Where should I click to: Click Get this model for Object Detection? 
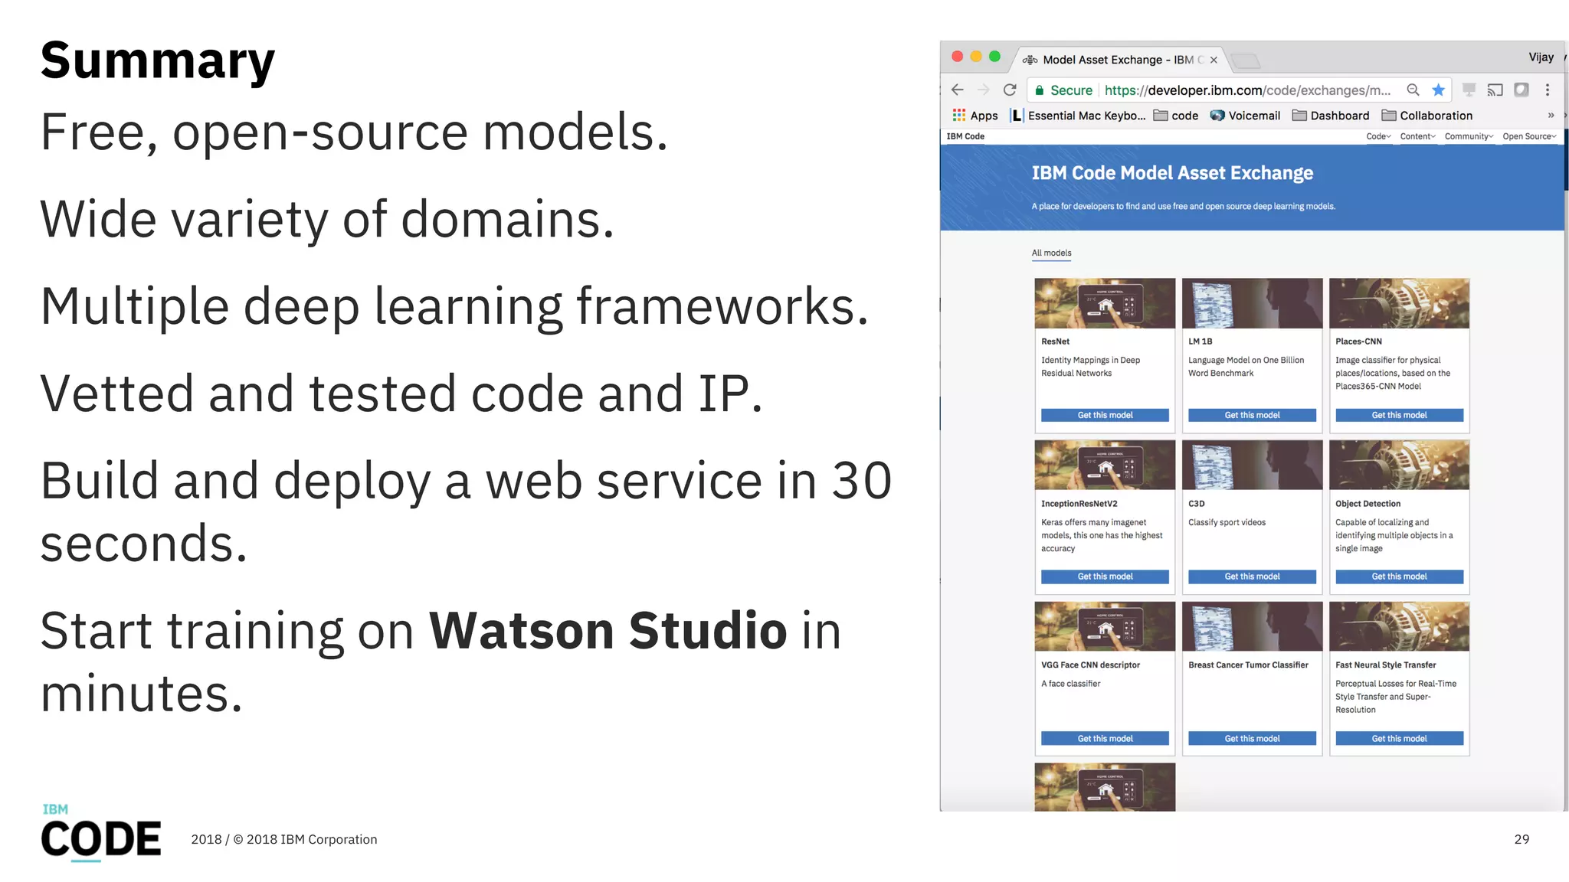coord(1399,577)
